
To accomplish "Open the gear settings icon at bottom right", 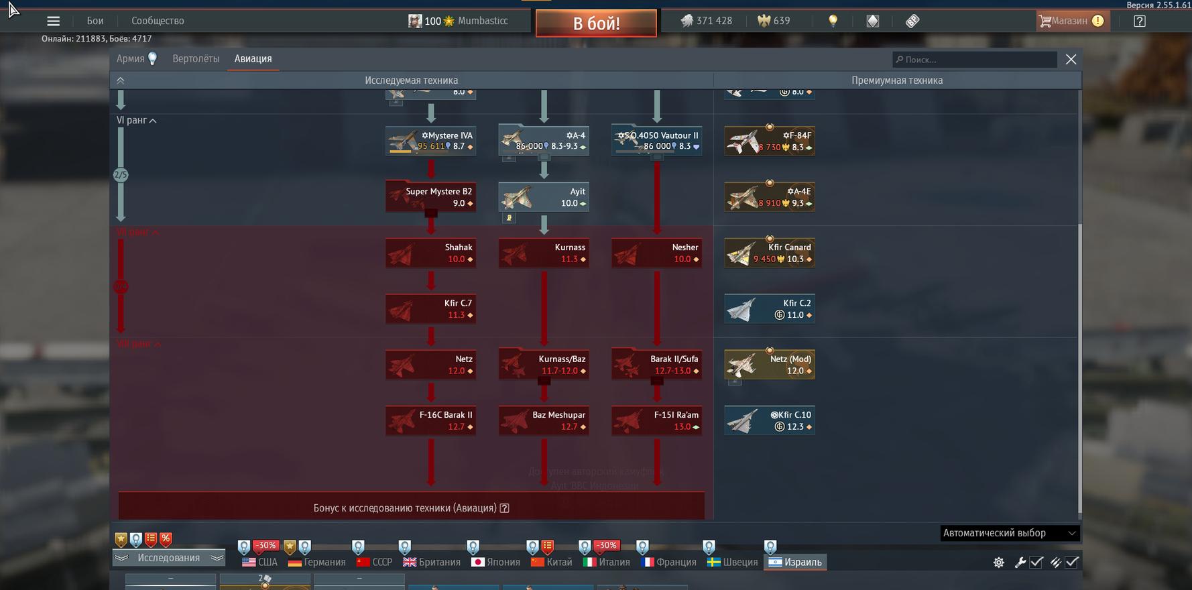I will pos(998,563).
